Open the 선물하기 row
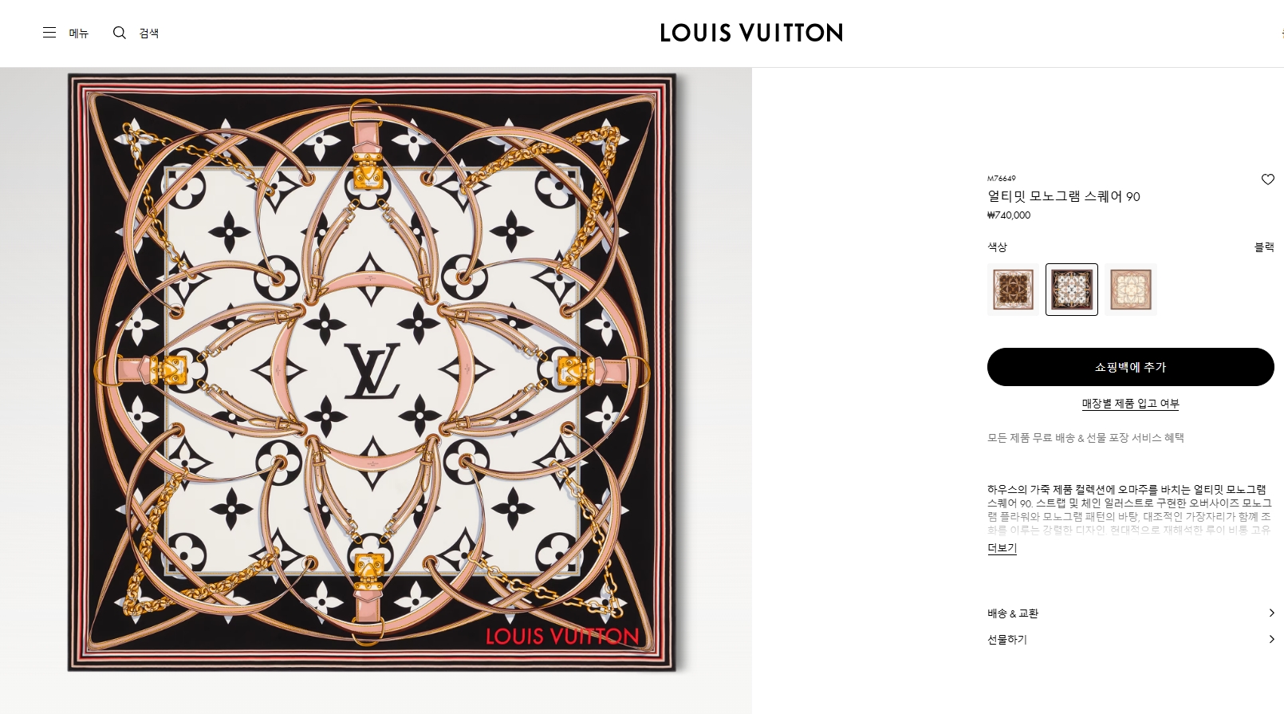 (x=1130, y=640)
